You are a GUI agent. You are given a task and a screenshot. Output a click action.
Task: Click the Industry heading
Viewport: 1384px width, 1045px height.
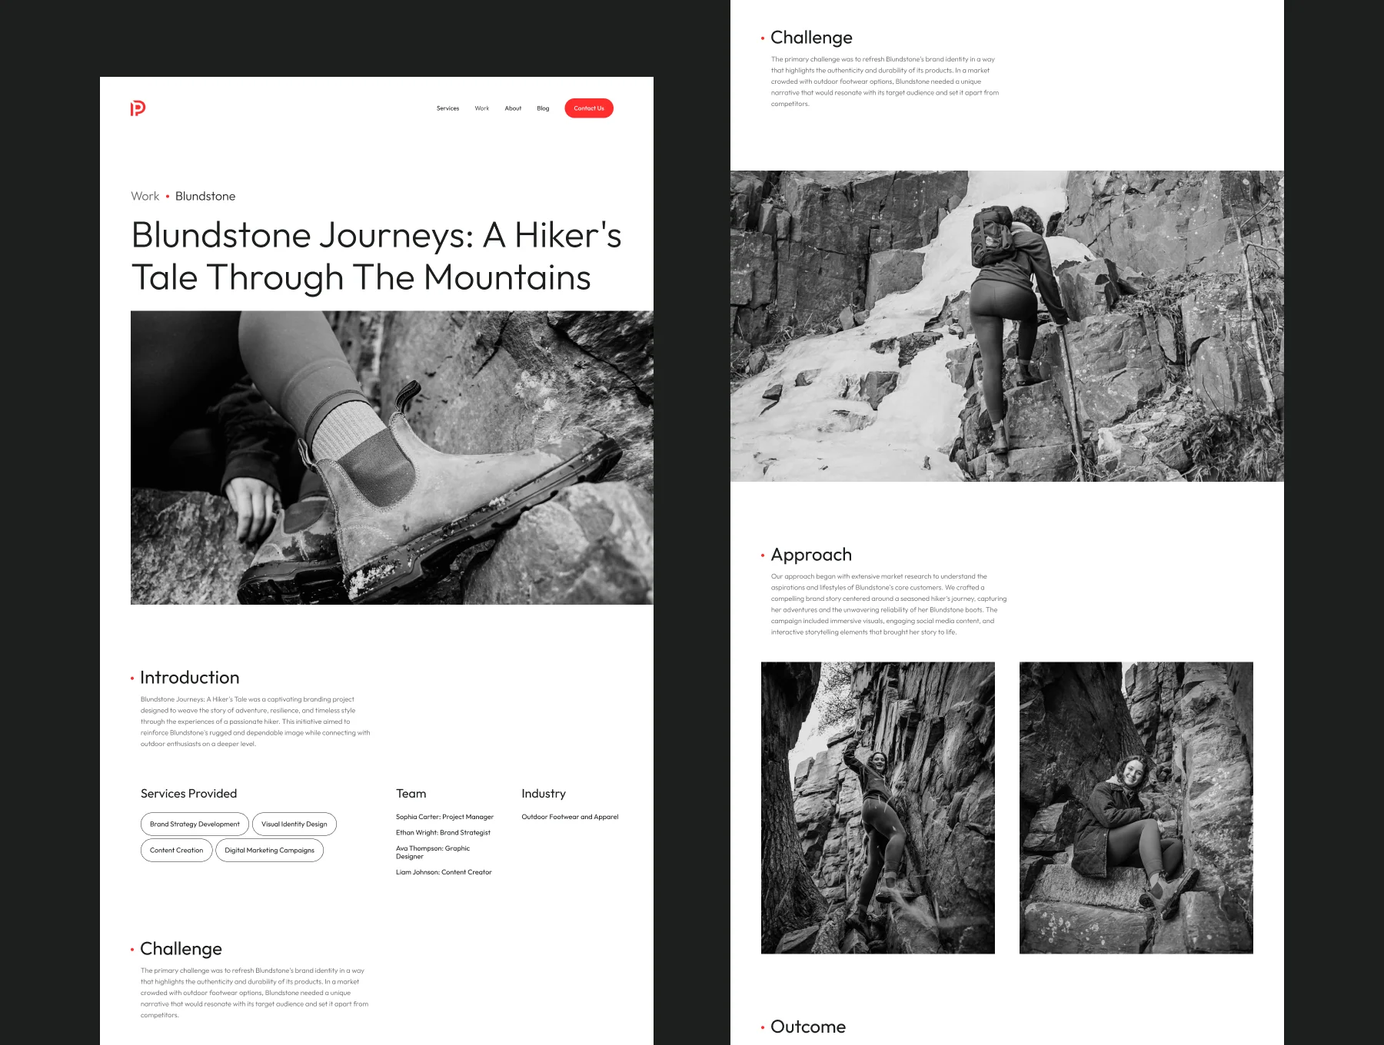pyautogui.click(x=544, y=794)
